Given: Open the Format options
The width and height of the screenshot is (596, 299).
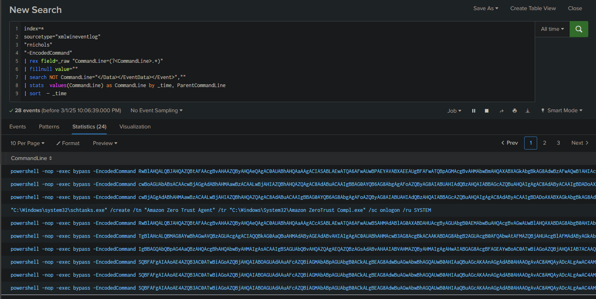Looking at the screenshot, I should pos(68,143).
